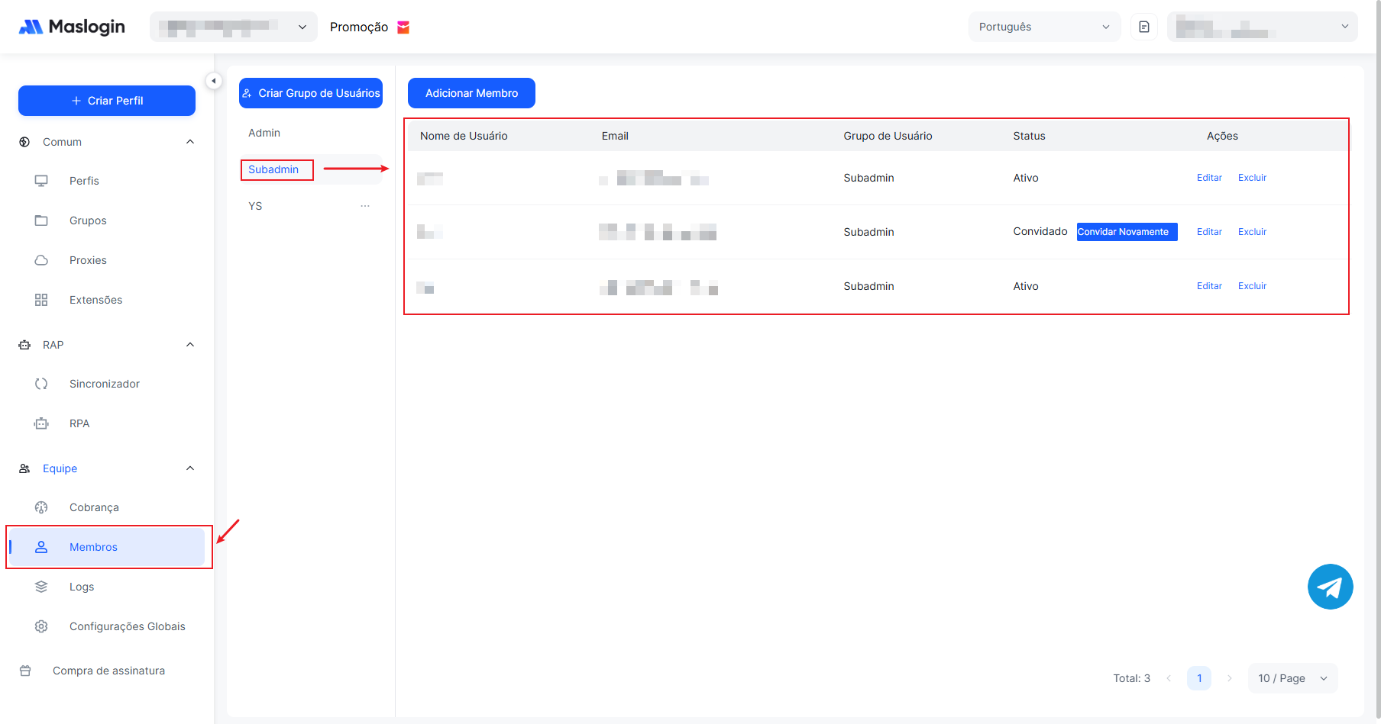Image resolution: width=1381 pixels, height=724 pixels.
Task: Collapse the RAP section chevron
Action: pyautogui.click(x=190, y=345)
